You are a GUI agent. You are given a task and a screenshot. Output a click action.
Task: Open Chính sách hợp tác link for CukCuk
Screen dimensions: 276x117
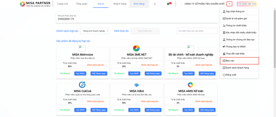click(x=95, y=101)
